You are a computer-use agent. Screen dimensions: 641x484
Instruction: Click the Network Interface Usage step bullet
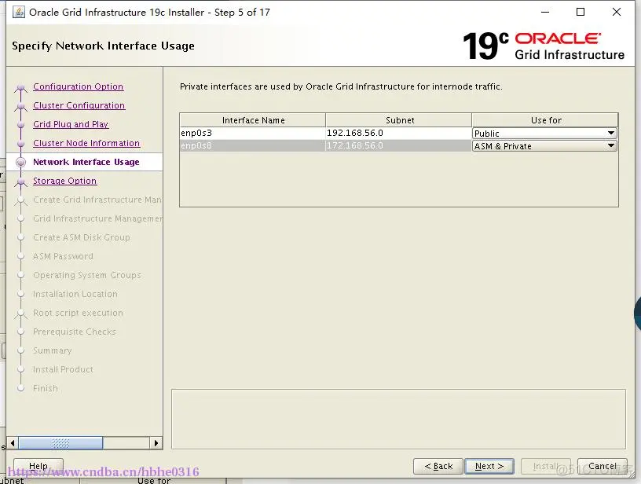point(21,163)
